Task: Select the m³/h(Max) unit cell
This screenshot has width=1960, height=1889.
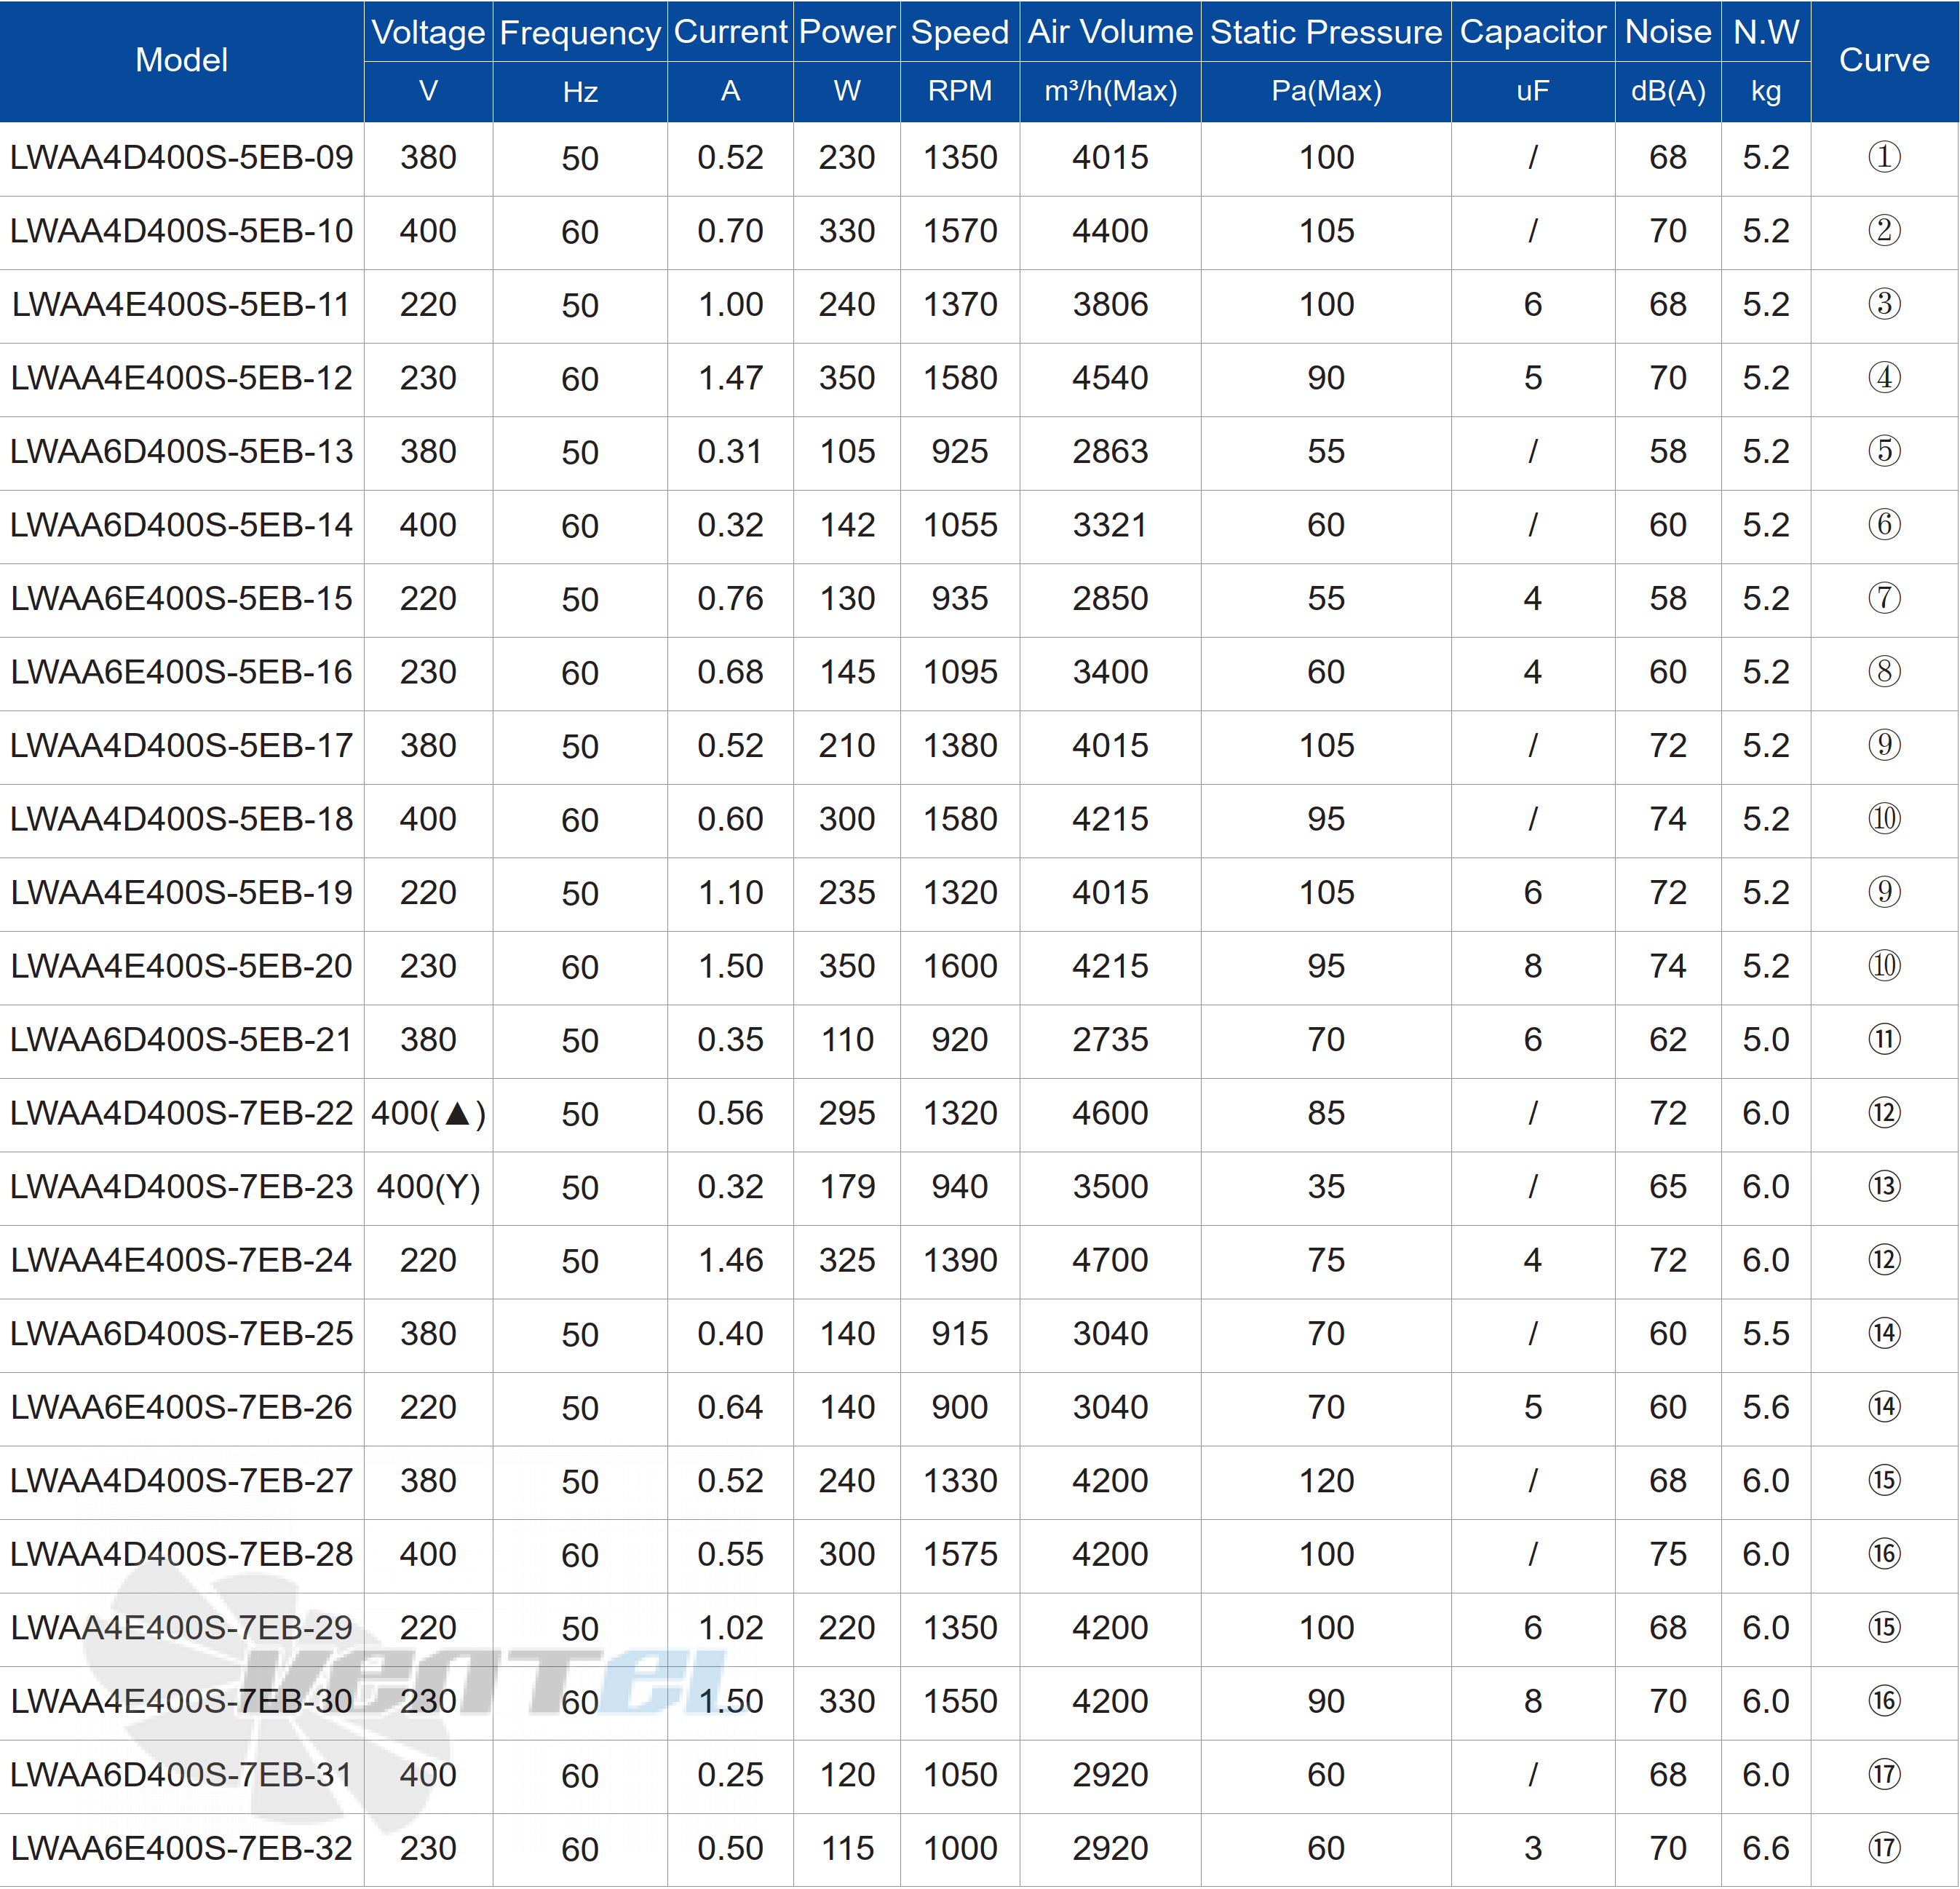Action: click(x=1110, y=91)
